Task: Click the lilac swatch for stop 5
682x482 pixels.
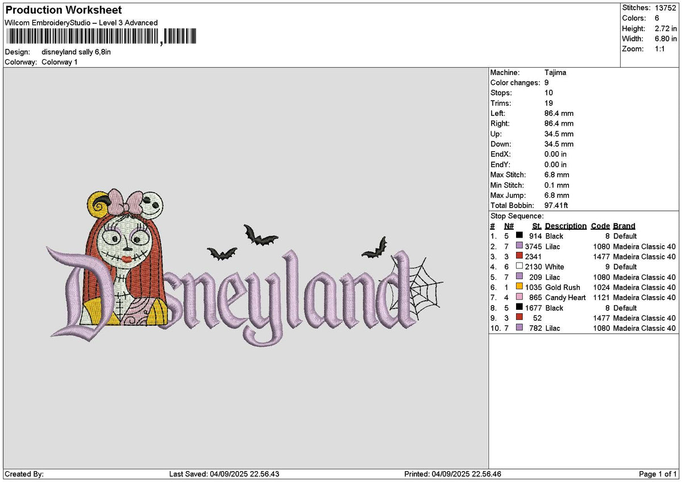Action: point(519,277)
